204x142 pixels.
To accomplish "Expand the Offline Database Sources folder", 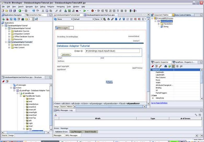I will pos(9,37).
